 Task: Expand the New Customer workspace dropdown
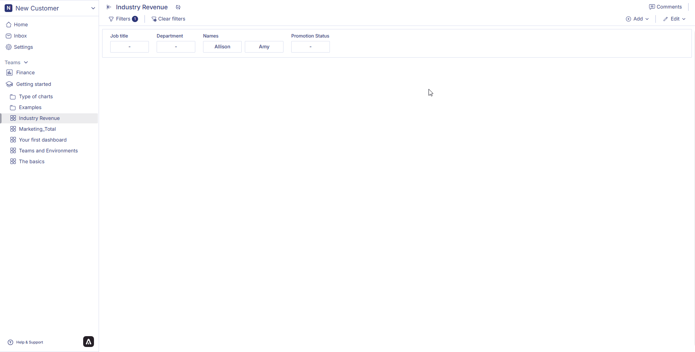[x=93, y=9]
